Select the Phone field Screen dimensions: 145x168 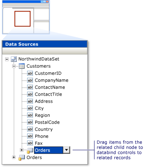coord(41,136)
